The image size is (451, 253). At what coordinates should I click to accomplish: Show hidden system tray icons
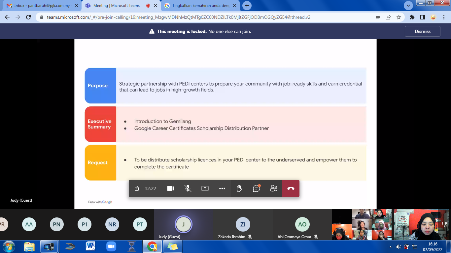[x=391, y=247]
